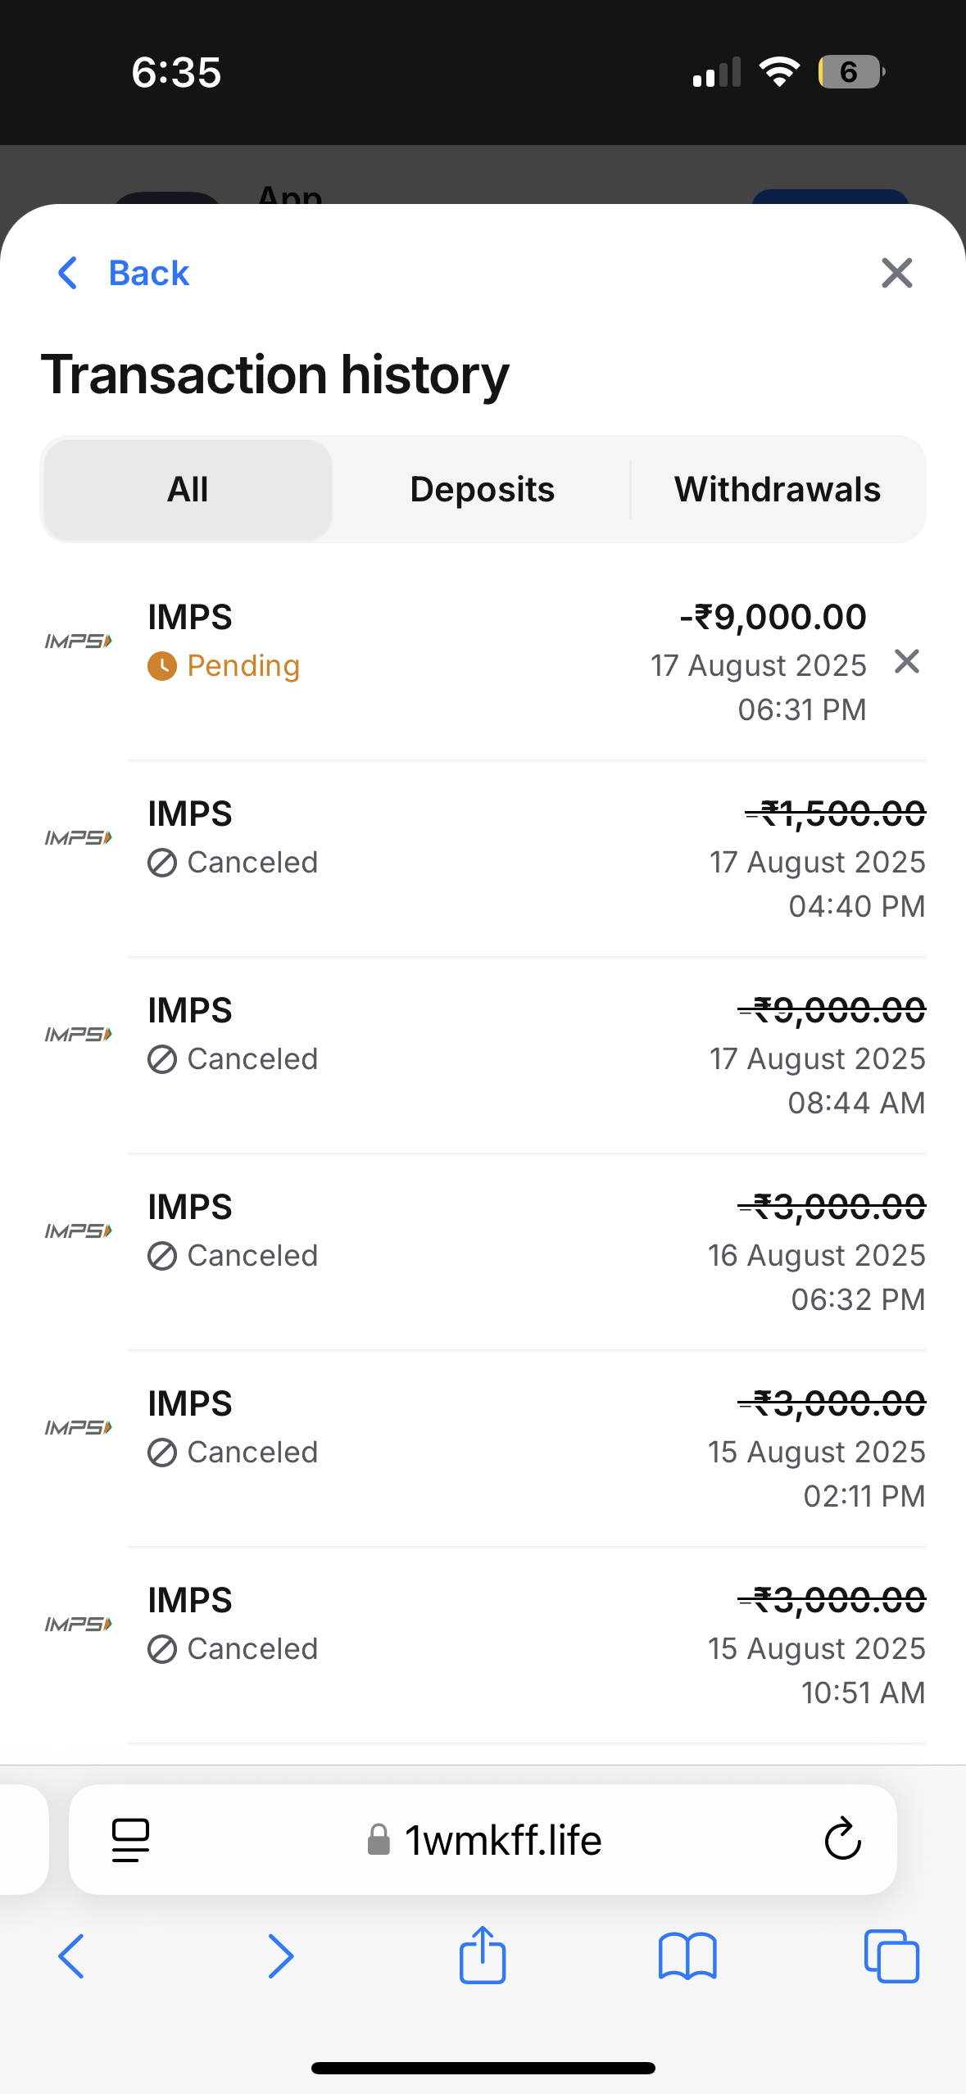
Task: Tap the Safari share icon
Action: [483, 1956]
